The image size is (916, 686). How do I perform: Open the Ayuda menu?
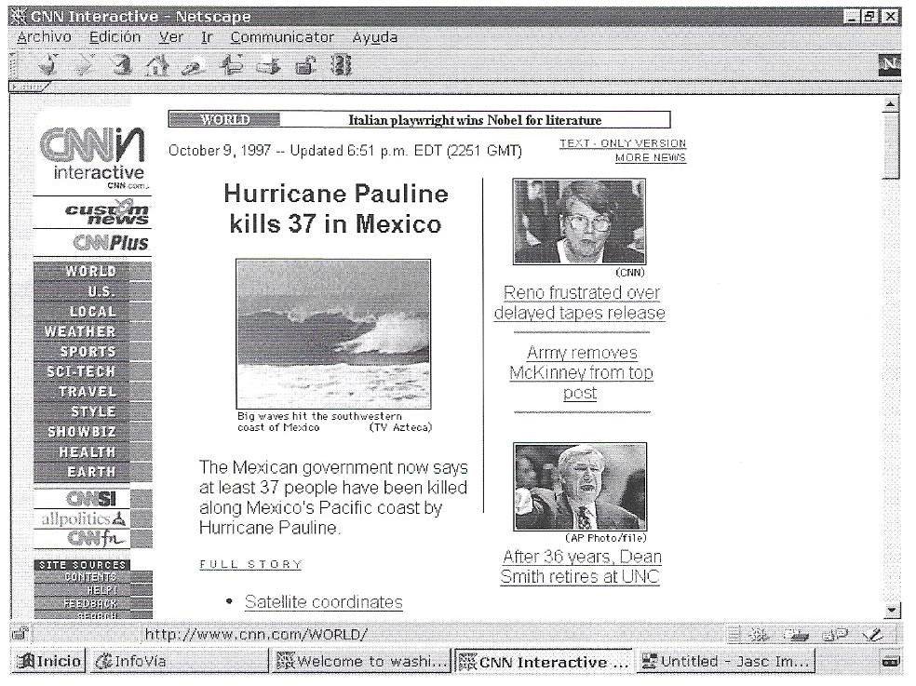[x=374, y=37]
